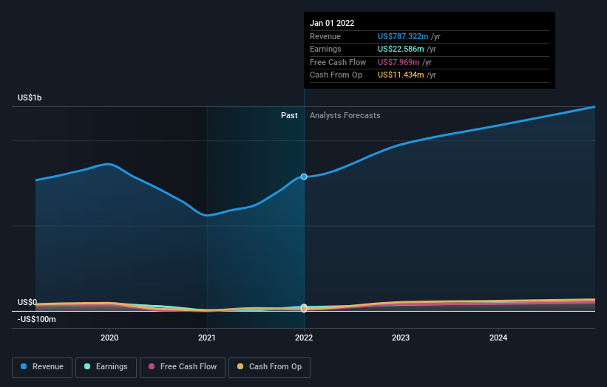Toggle the Cash From Op legend button

269,367
